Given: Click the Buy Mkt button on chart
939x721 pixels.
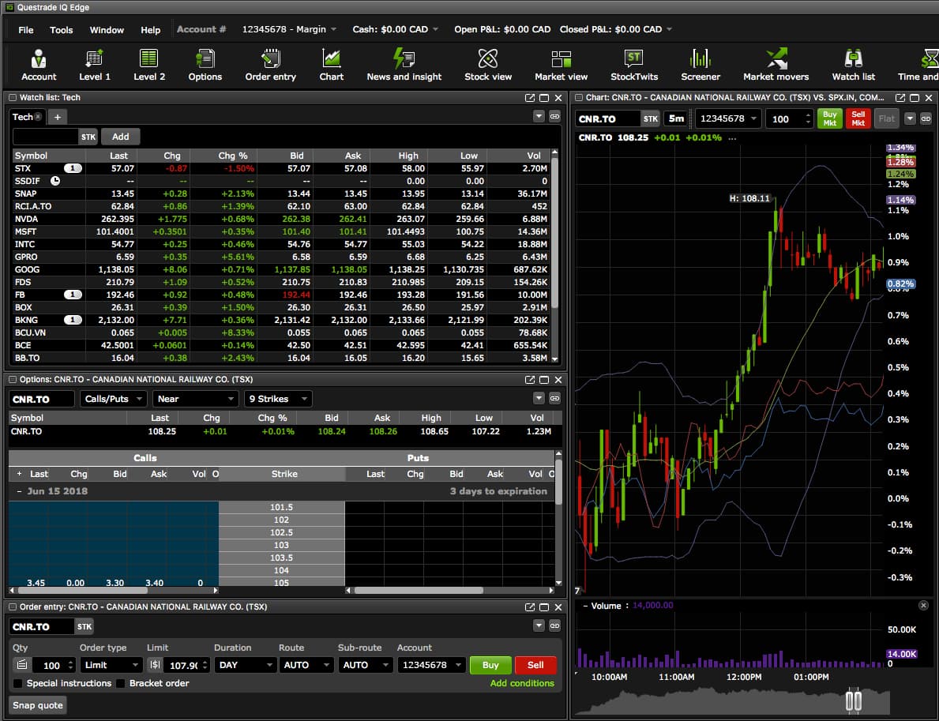Looking at the screenshot, I should tap(829, 118).
